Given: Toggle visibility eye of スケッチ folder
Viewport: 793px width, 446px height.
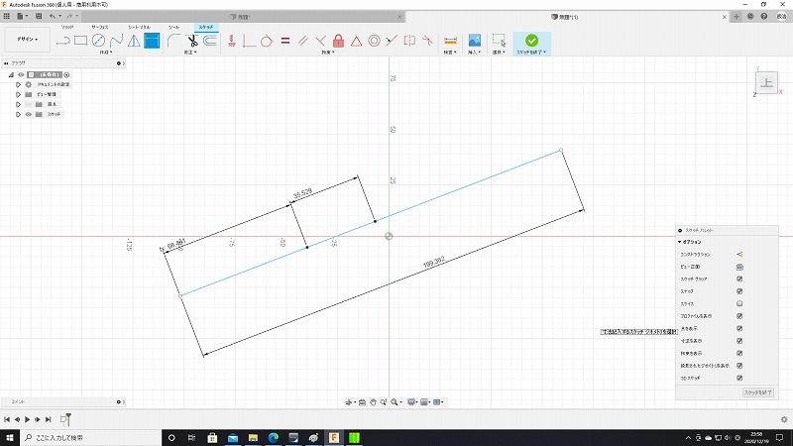Looking at the screenshot, I should pyautogui.click(x=28, y=114).
